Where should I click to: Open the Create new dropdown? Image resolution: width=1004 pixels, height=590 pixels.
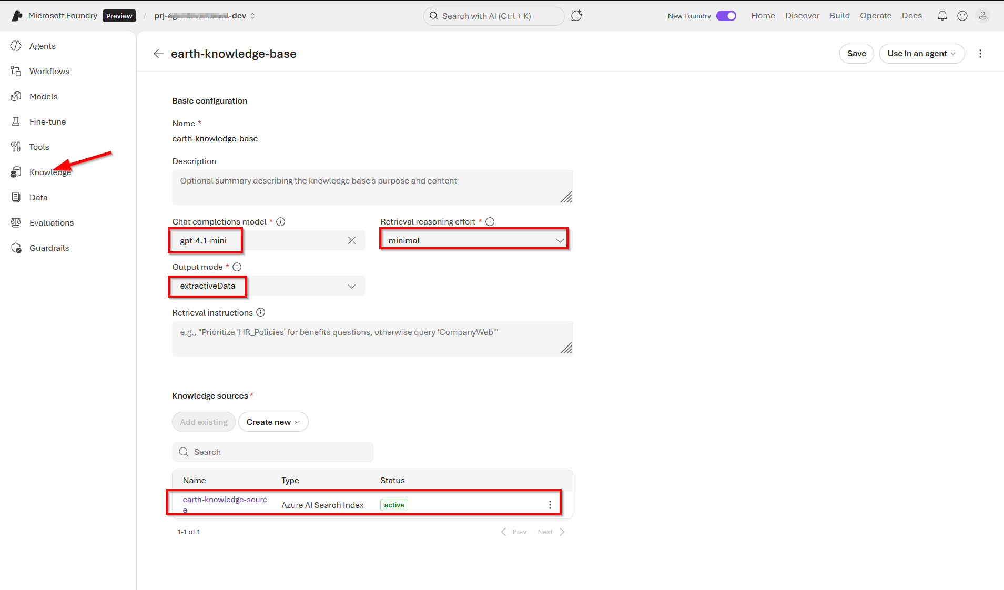[273, 422]
